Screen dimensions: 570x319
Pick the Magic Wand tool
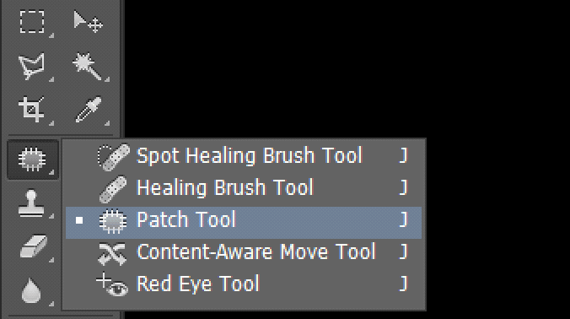pos(87,66)
